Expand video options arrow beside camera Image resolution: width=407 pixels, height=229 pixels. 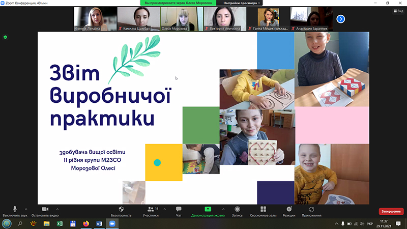click(57, 209)
